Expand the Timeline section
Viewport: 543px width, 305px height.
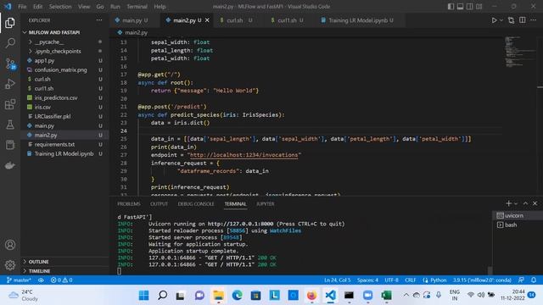(x=64, y=271)
